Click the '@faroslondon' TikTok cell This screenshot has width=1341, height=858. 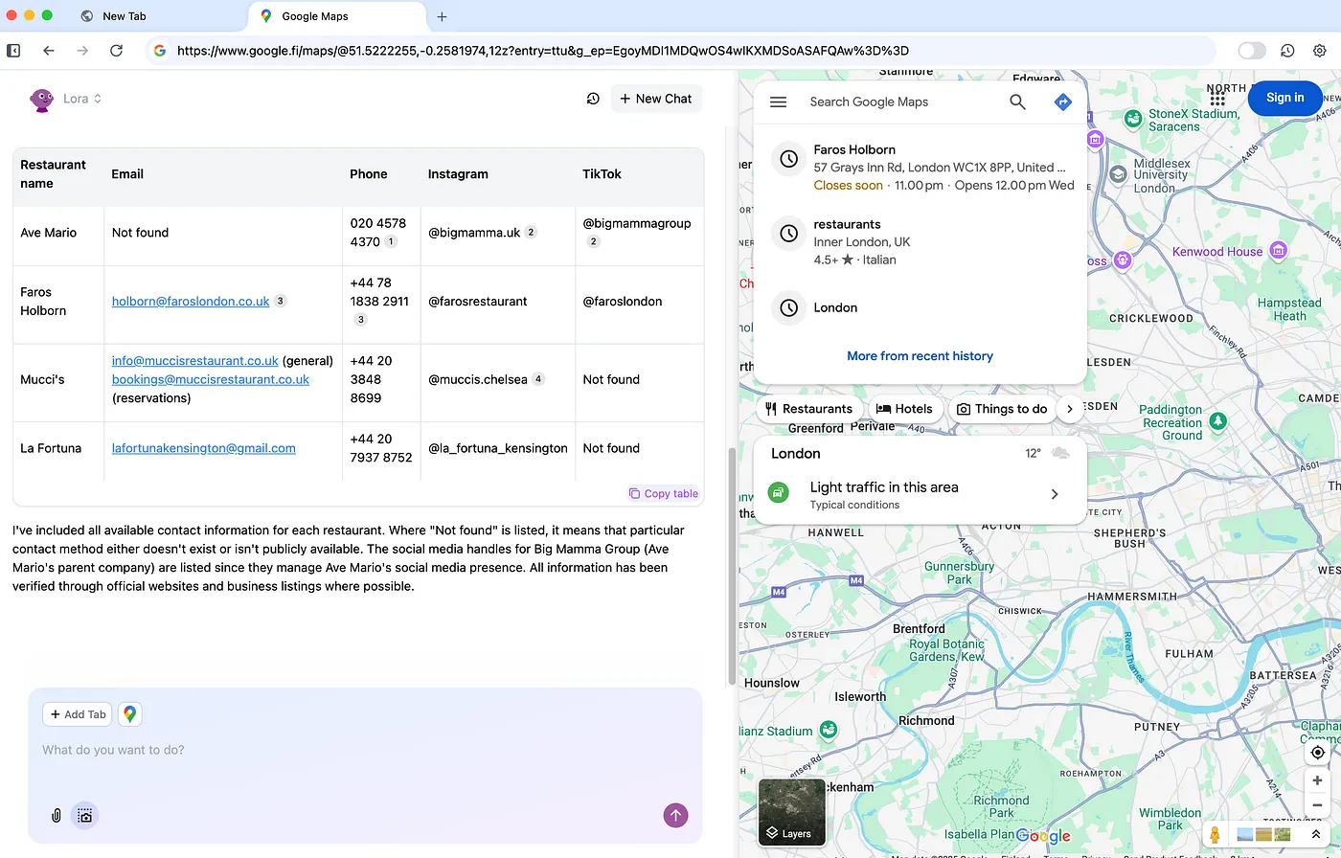coord(622,301)
